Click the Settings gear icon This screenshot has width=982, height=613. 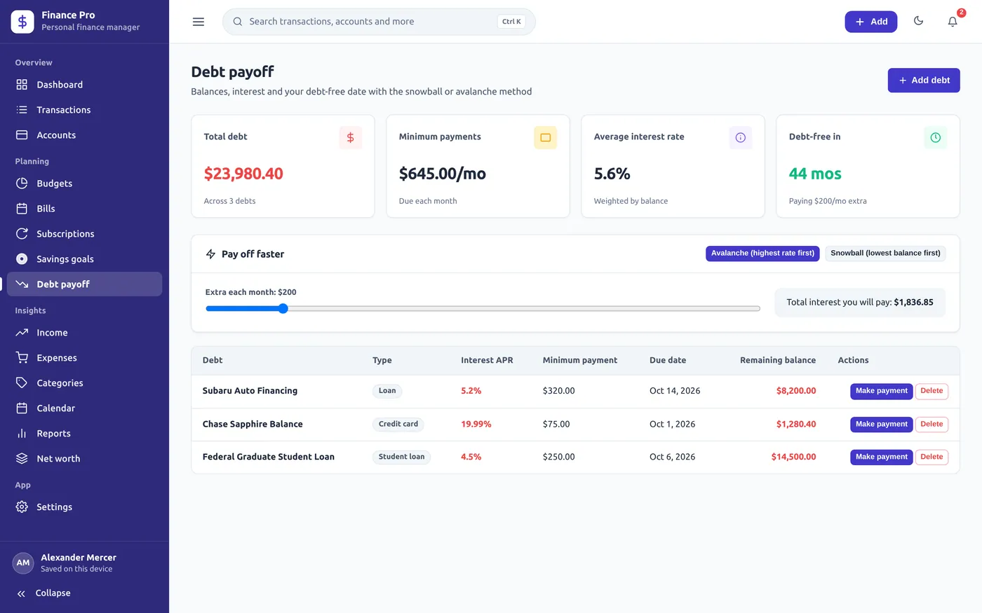(22, 507)
